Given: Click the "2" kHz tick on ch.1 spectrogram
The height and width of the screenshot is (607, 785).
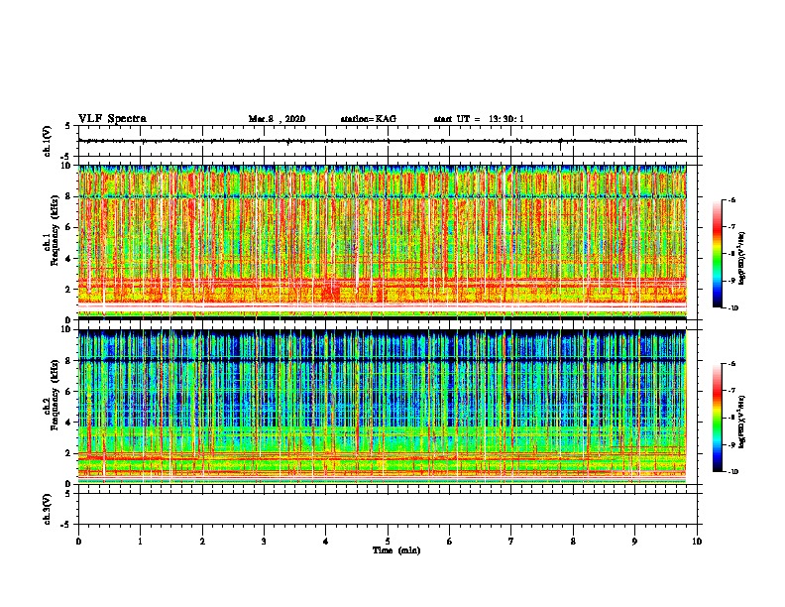Looking at the screenshot, I should 69,289.
